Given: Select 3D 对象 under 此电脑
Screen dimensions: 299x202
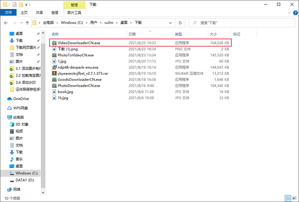Looking at the screenshot, I should click(19, 124).
